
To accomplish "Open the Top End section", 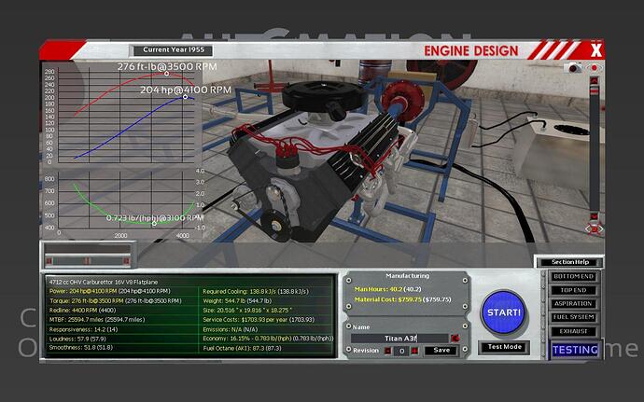I will (x=575, y=290).
